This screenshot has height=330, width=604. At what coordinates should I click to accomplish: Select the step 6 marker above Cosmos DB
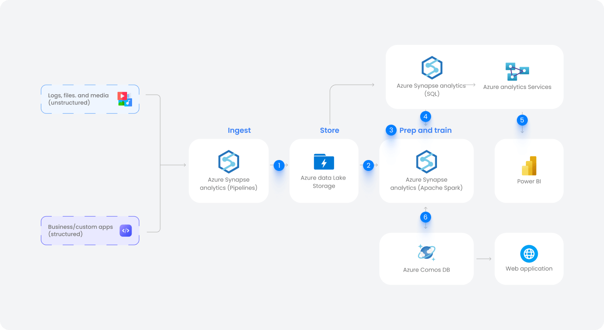[x=425, y=217]
